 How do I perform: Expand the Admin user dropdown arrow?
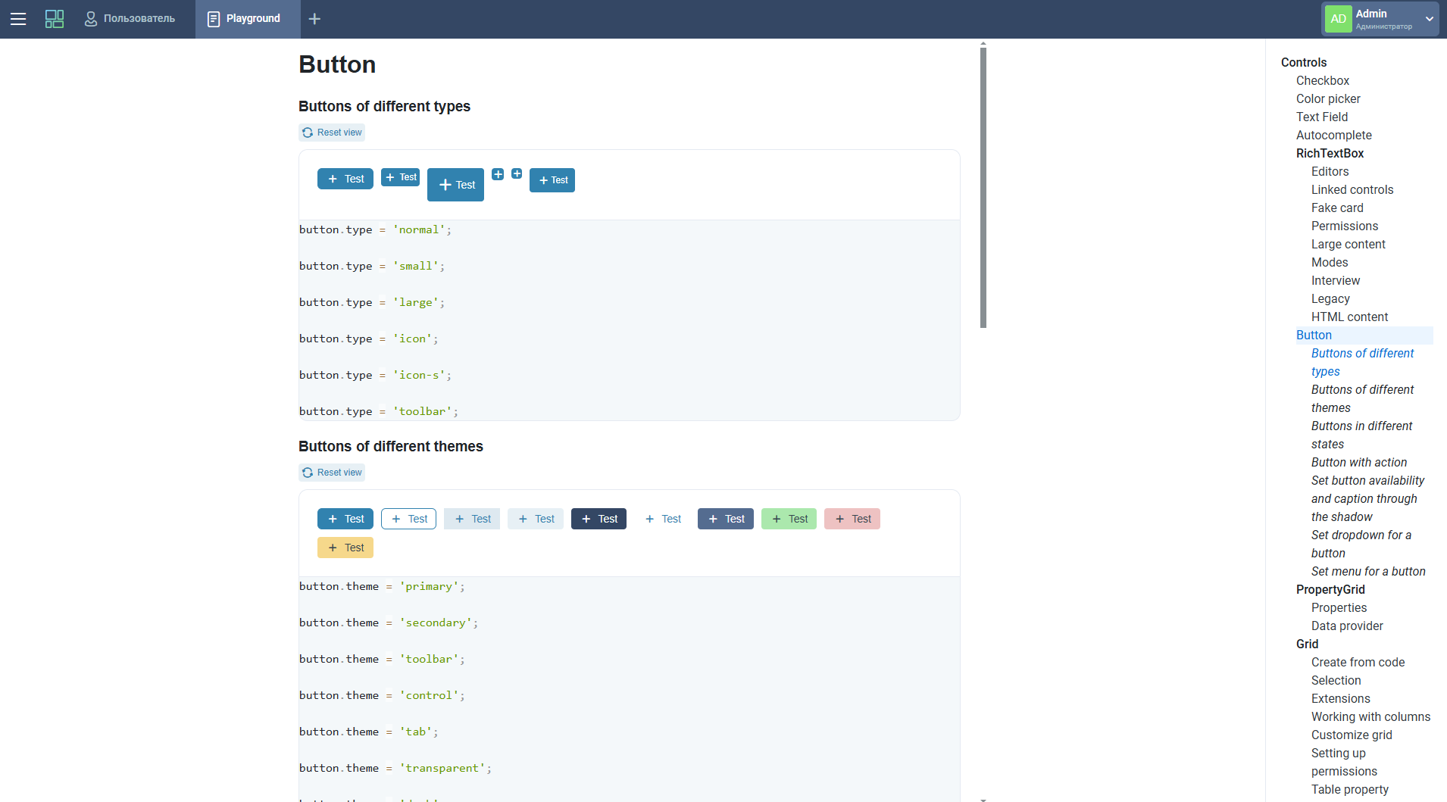(1429, 19)
